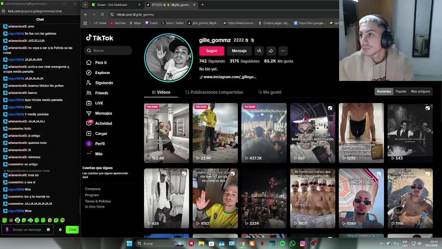Open the Gmail bookmark
The height and width of the screenshot is (249, 442).
tap(100, 23)
